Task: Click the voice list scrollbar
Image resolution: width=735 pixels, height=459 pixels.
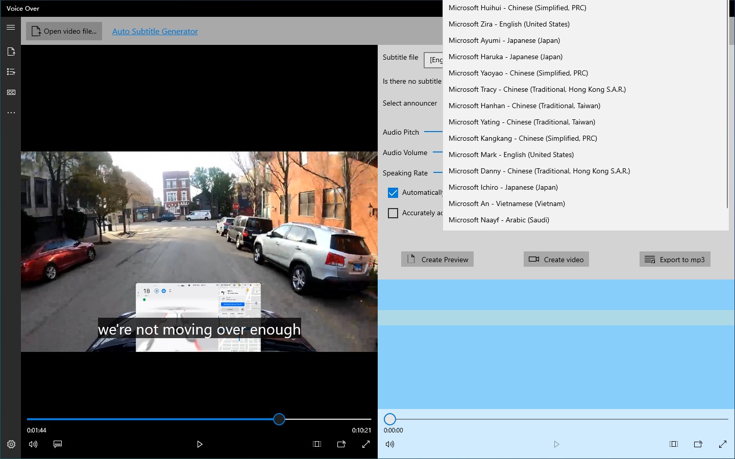Action: (x=727, y=104)
